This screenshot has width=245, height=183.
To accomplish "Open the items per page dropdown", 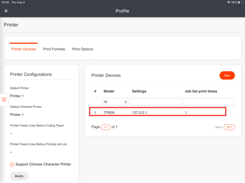I will click(x=229, y=127).
